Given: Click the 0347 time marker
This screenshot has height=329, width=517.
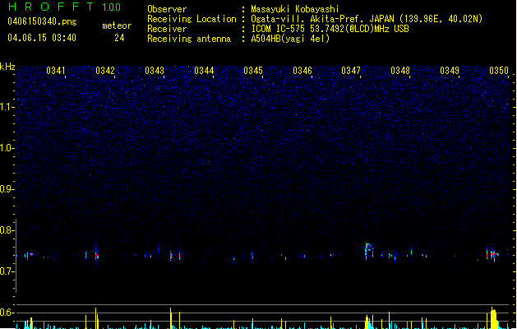Looking at the screenshot, I should coord(351,71).
